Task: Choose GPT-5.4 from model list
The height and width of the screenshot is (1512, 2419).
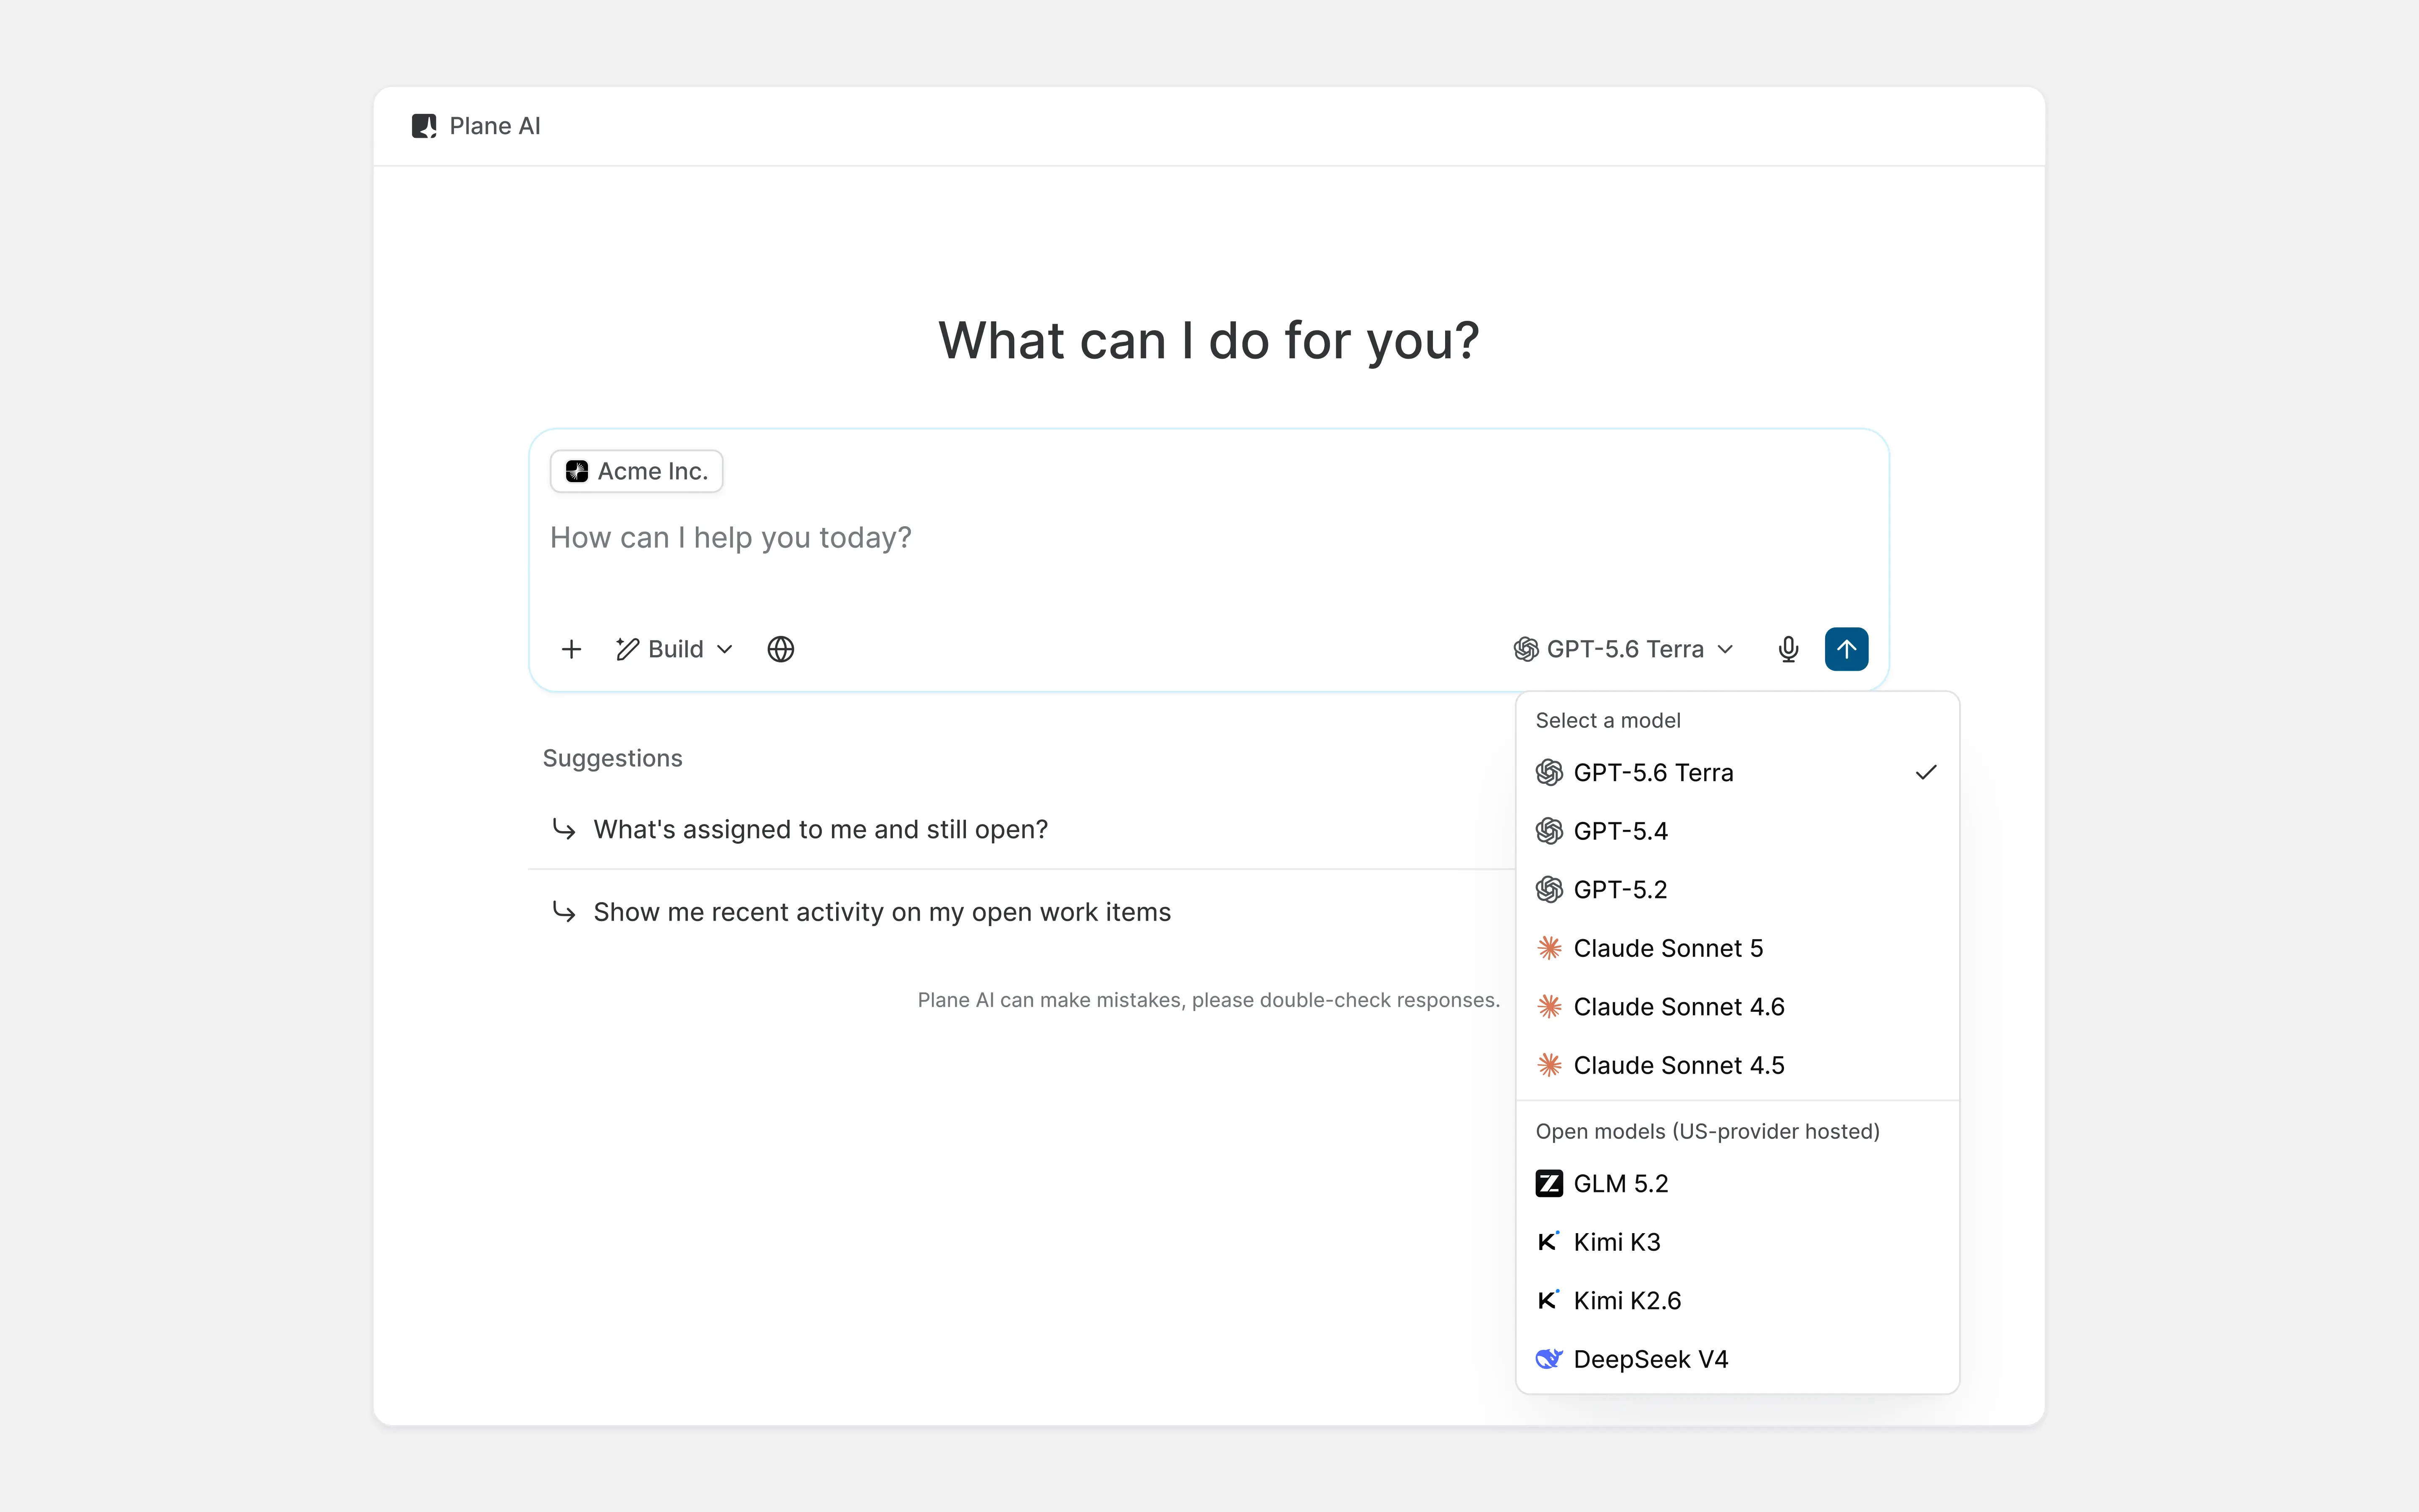Action: 1737,831
